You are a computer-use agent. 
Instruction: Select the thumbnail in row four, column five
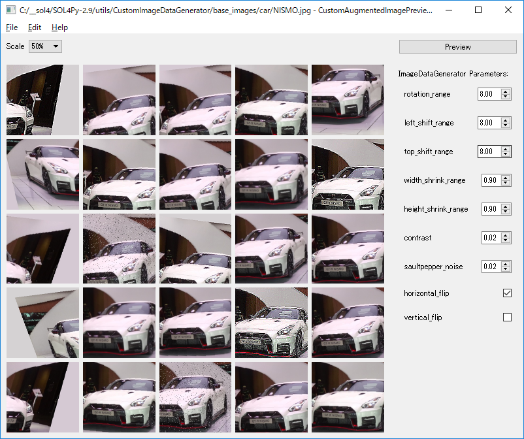[348, 323]
